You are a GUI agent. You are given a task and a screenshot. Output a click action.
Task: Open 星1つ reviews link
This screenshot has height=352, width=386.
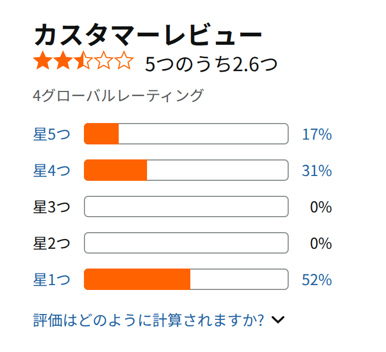pos(52,280)
